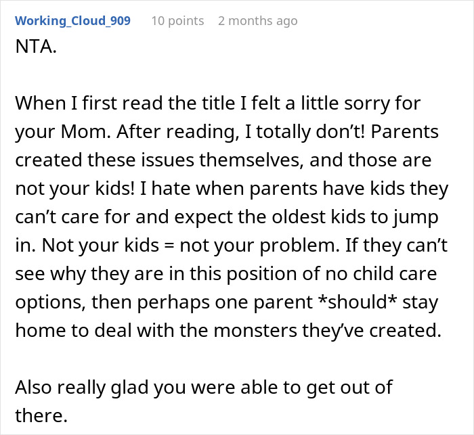Viewport: 474px width, 435px height.
Task: Click the line starting 'your Mom. After reading'
Action: tap(227, 132)
